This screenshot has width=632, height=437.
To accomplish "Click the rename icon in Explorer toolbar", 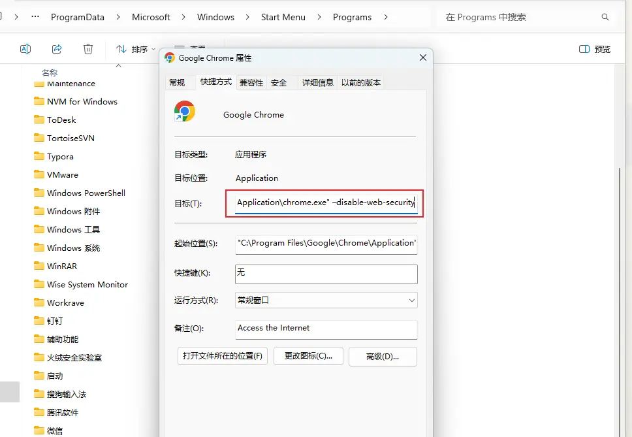I will [x=25, y=49].
